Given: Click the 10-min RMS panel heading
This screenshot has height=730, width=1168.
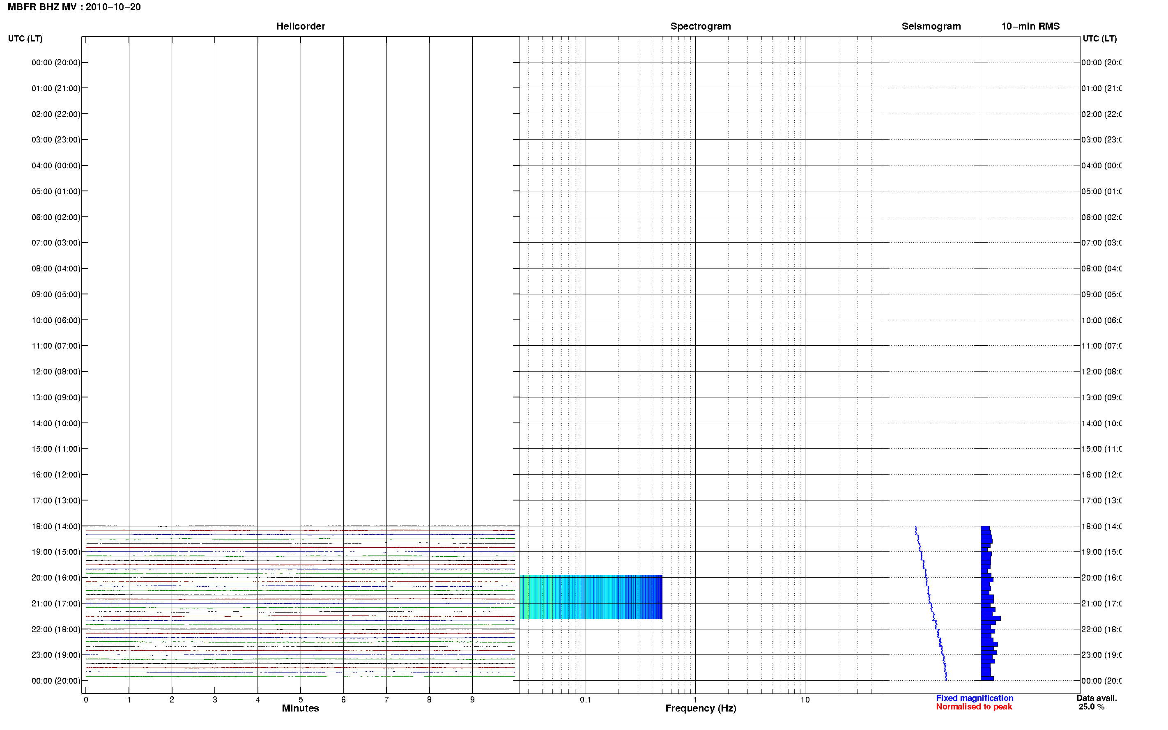Looking at the screenshot, I should [x=1030, y=27].
